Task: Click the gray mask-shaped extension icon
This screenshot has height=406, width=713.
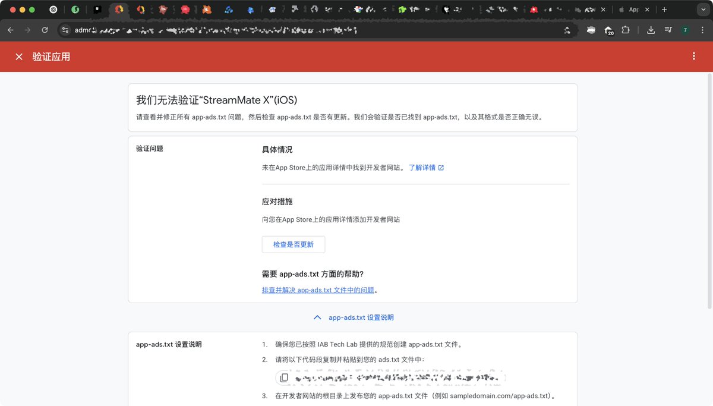Action: (591, 30)
